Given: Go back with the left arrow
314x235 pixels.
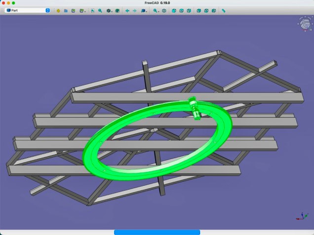Looking at the screenshot, I should pyautogui.click(x=127, y=10).
